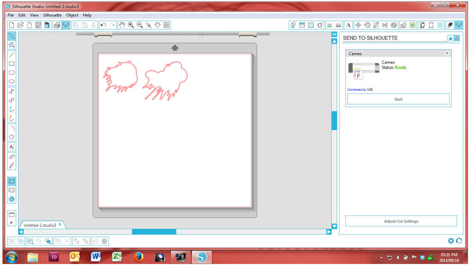470x265 pixels.
Task: Click the Offset concentric circles icon
Action: (x=104, y=241)
